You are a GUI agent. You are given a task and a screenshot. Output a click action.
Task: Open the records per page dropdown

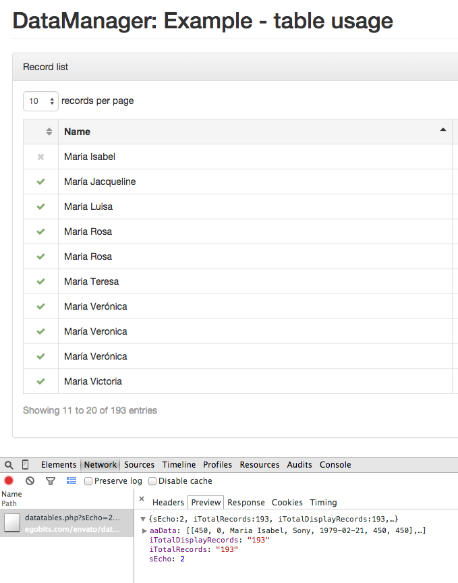[40, 101]
